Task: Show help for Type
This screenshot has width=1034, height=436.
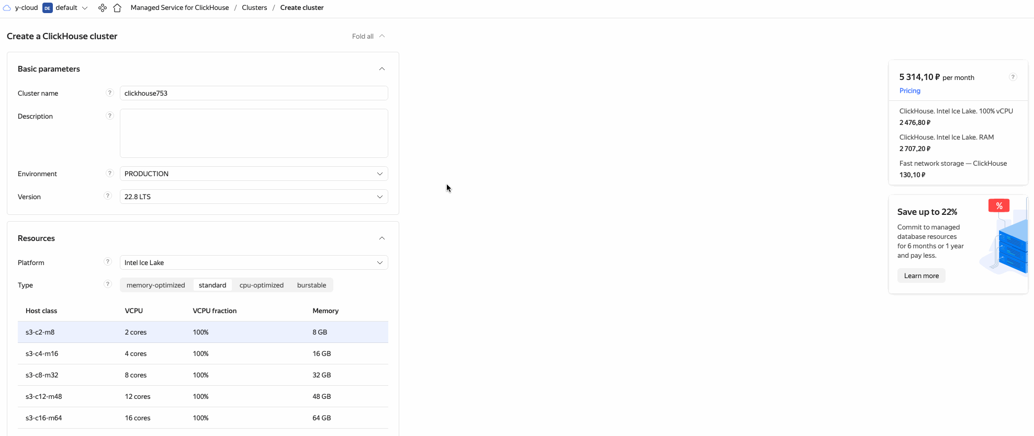Action: pyautogui.click(x=108, y=284)
